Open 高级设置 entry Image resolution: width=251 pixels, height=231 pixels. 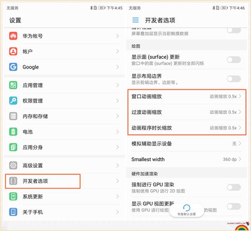pos(64,166)
